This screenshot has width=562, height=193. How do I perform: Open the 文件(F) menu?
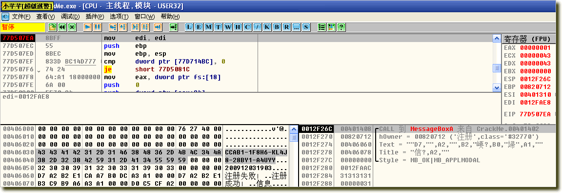[x=21, y=17]
